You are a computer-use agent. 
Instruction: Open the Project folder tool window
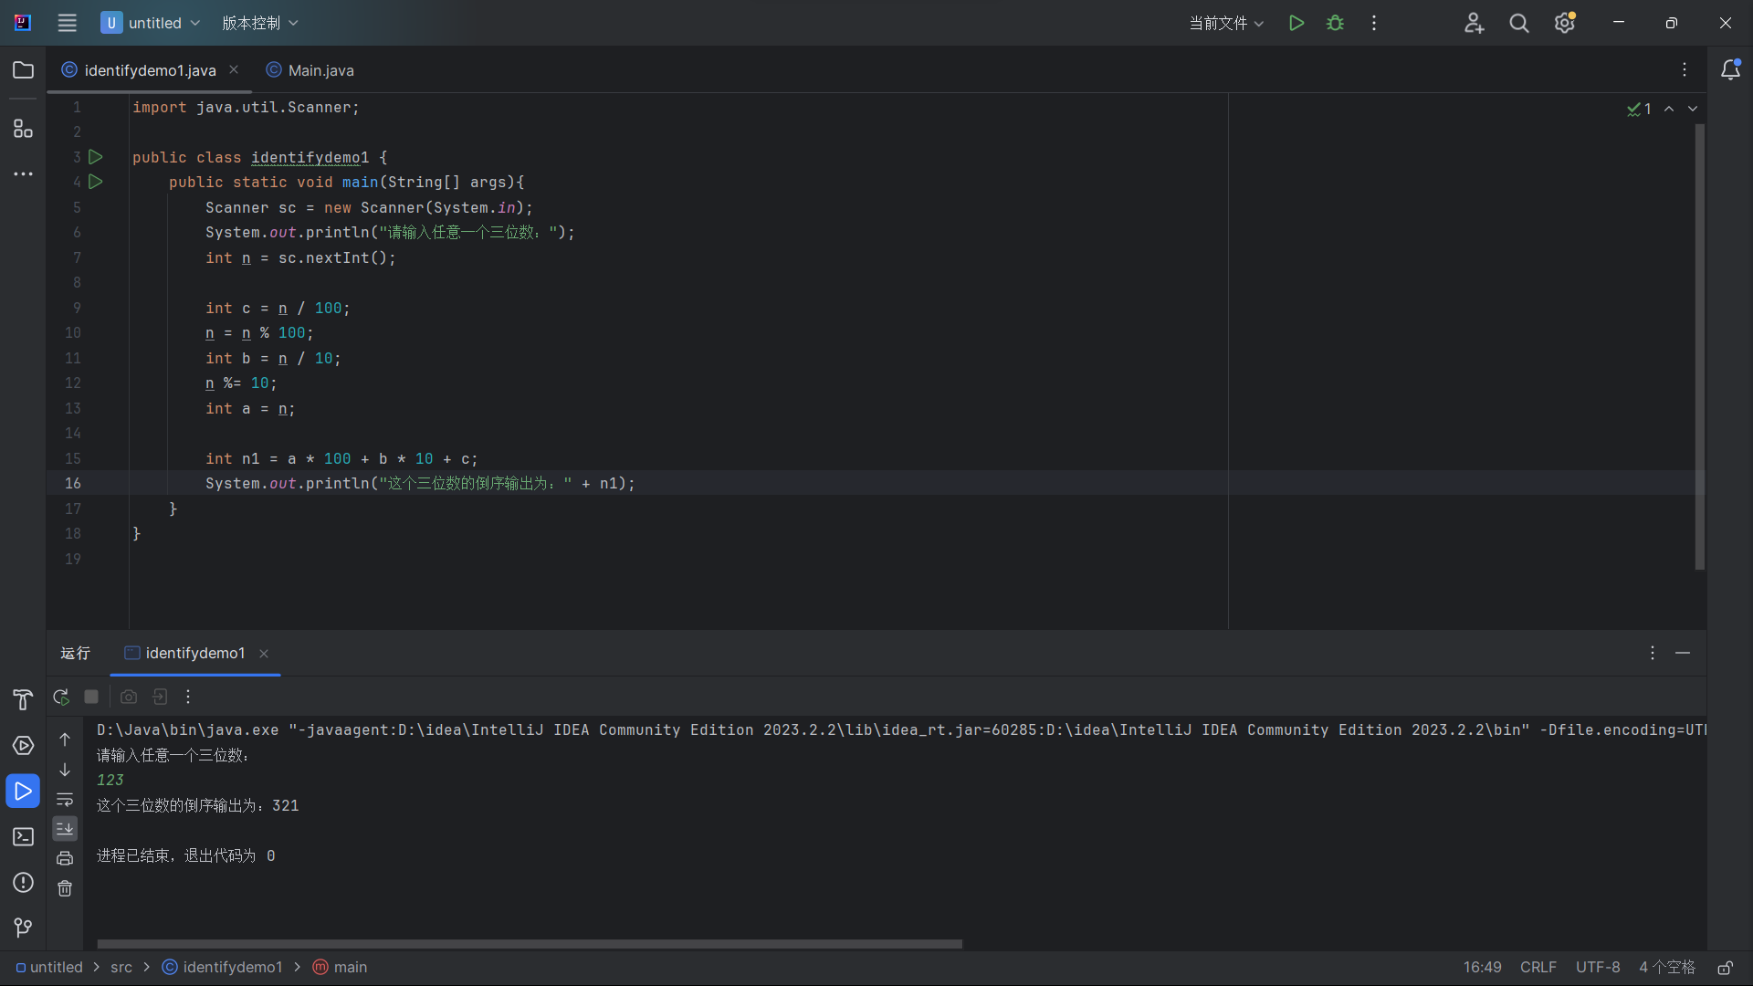point(23,70)
